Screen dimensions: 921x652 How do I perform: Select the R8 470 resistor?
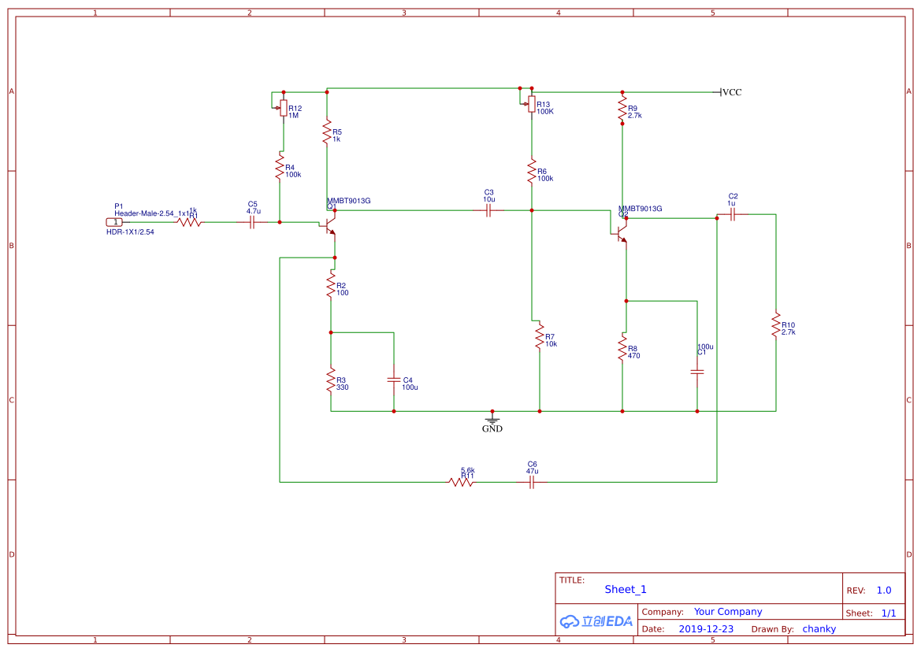622,349
